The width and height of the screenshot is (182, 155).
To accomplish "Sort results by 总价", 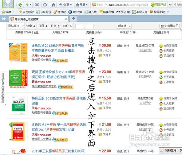I will tap(67, 26).
